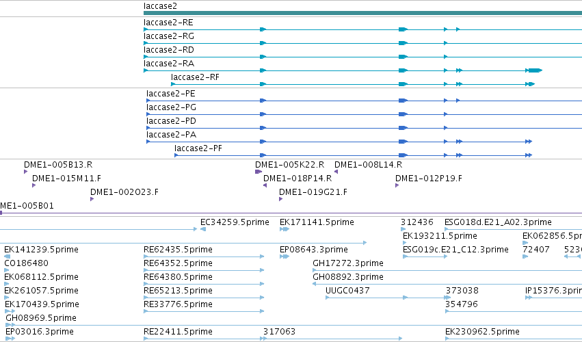Screen dimensions: 582x342
Task: Select the RE65213.5prime EST label
Action: click(x=178, y=291)
